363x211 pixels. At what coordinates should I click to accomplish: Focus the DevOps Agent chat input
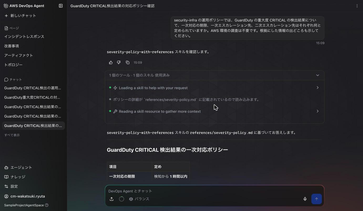tap(214, 191)
